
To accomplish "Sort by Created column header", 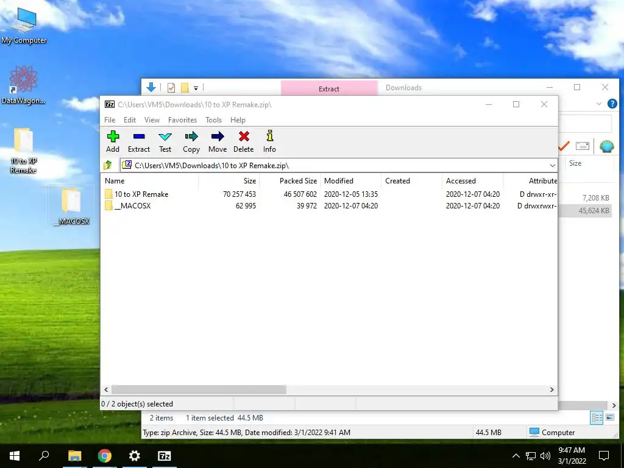I will coord(411,180).
